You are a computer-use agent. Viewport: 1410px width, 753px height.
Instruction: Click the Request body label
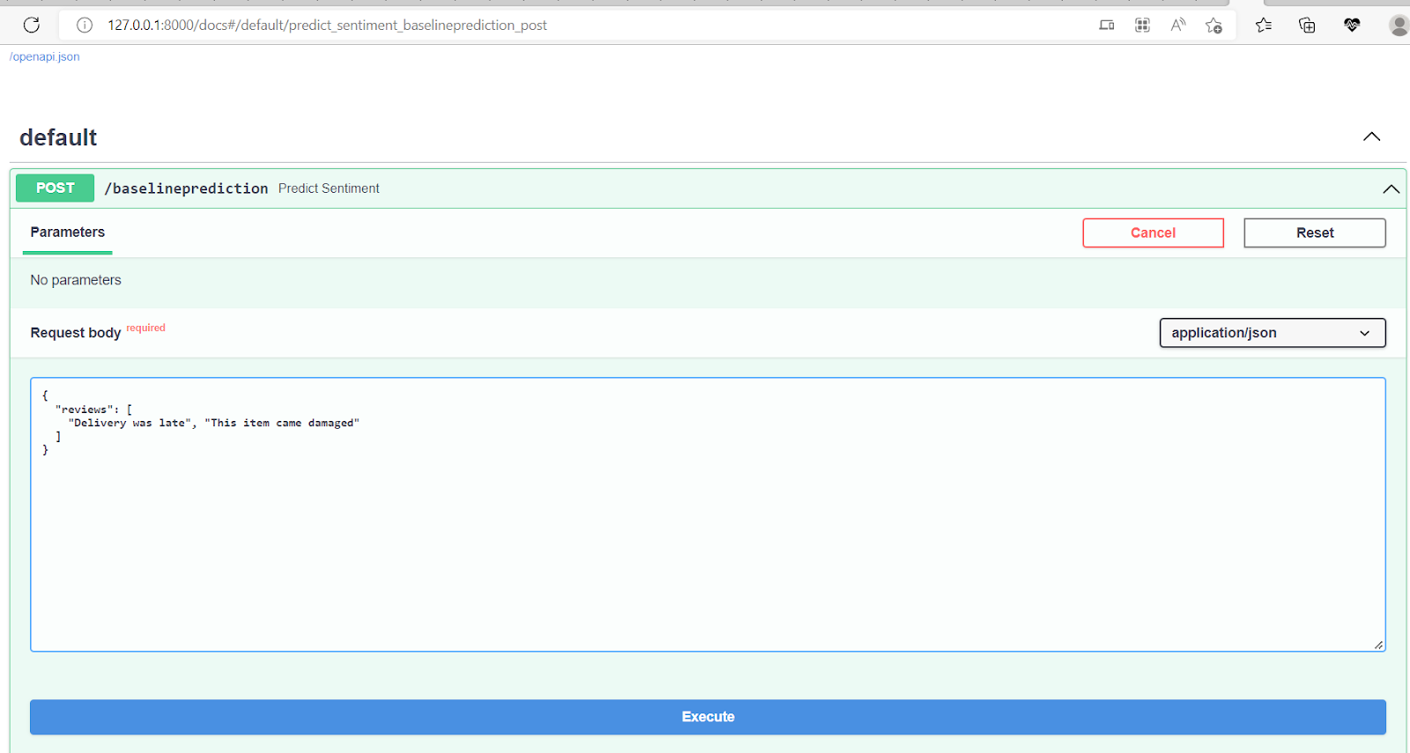(76, 333)
